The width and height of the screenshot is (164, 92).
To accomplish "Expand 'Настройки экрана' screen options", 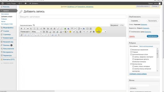I will click(x=143, y=6).
